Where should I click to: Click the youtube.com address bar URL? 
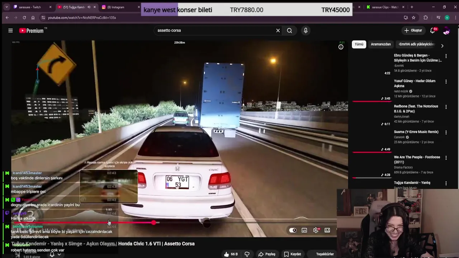(x=82, y=18)
